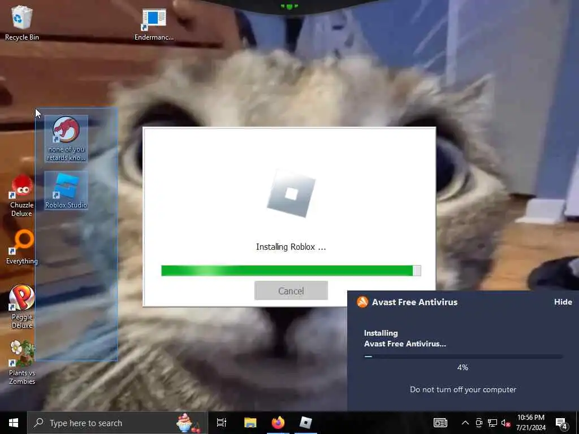This screenshot has height=434, width=579.
Task: Click the Avast installation progress bar
Action: (x=463, y=357)
